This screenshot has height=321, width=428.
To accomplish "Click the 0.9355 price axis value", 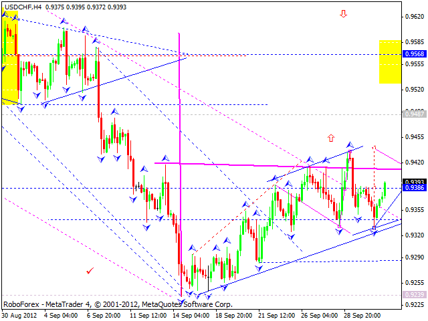I will 415,210.
